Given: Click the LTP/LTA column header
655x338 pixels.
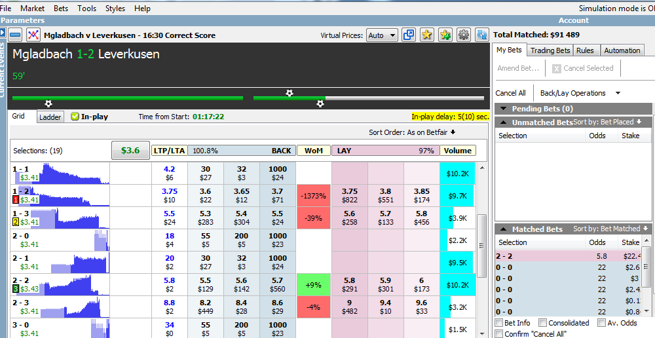Looking at the screenshot, I should pos(169,151).
